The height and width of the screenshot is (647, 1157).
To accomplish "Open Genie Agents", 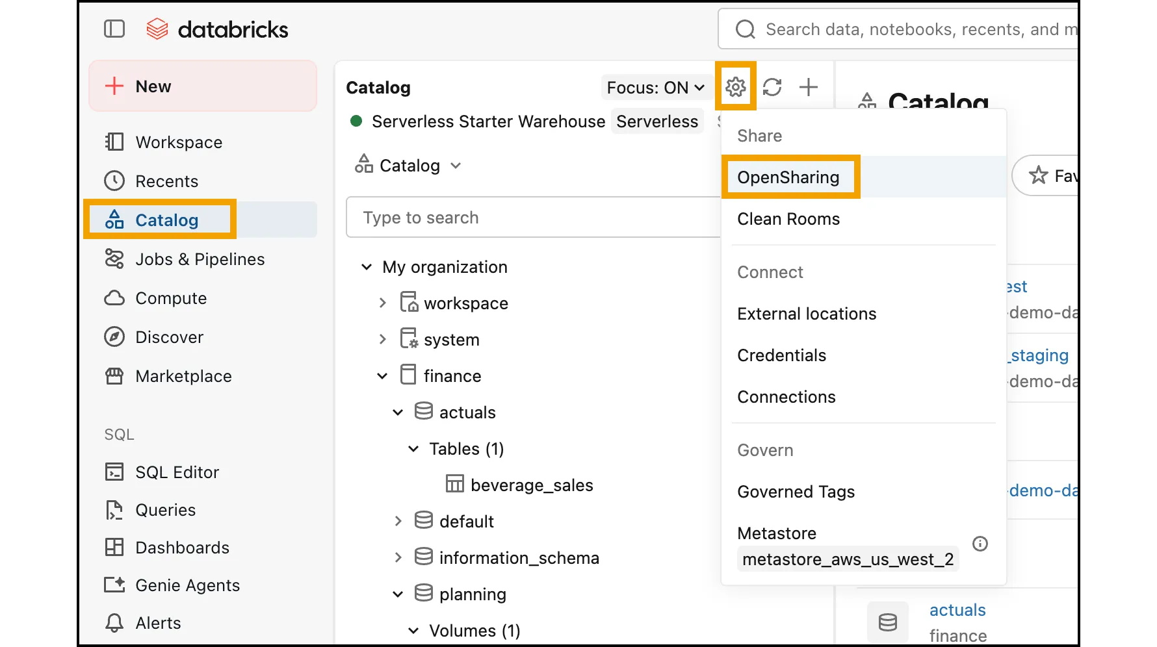I will (203, 585).
